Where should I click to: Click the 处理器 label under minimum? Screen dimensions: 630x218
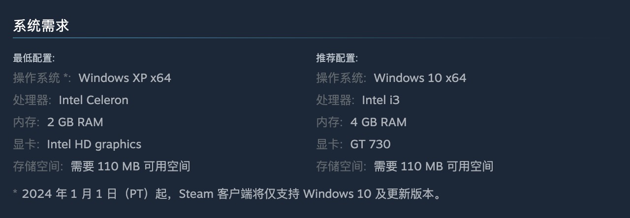[32, 100]
